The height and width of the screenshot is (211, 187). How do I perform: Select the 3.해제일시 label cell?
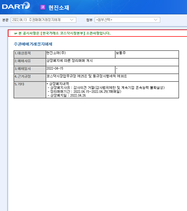(30, 70)
